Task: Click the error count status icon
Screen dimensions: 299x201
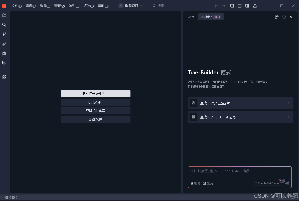Action: pos(7,197)
